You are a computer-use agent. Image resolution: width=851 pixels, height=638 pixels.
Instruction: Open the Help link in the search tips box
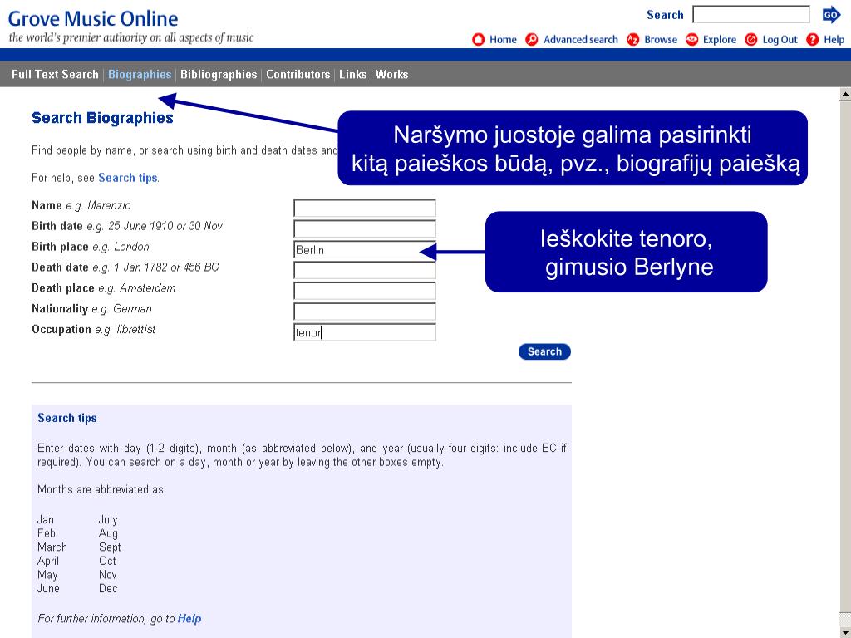[189, 618]
